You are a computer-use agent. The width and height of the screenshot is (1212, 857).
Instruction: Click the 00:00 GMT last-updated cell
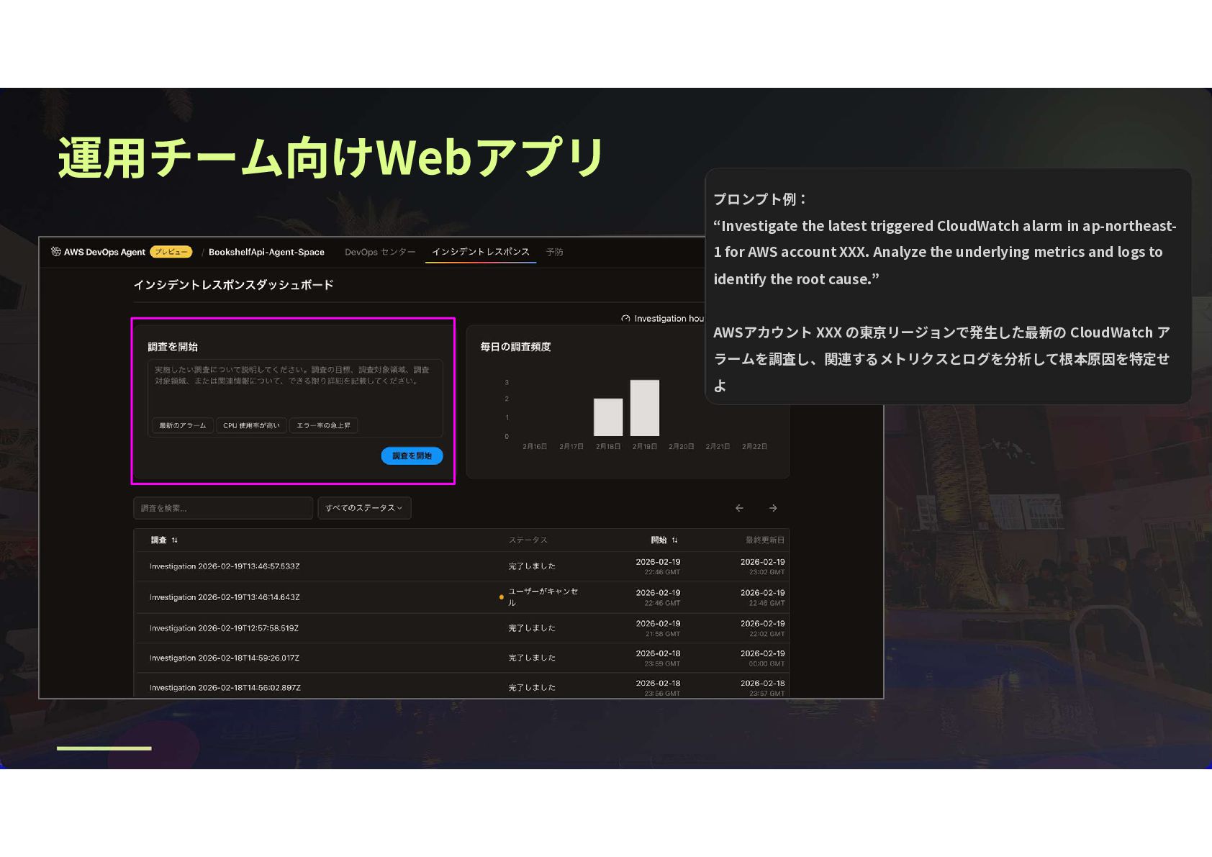(766, 664)
